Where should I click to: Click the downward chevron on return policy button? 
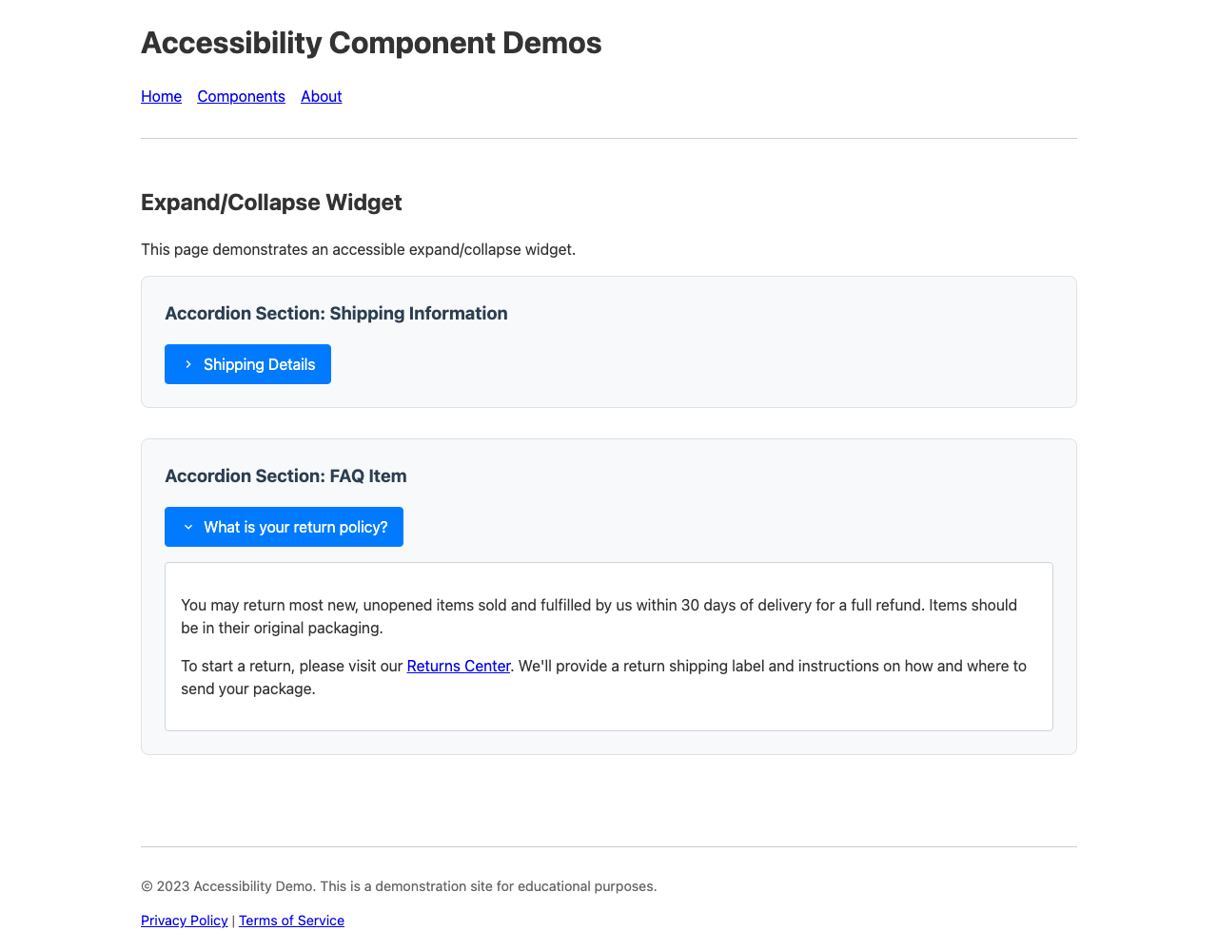tap(187, 527)
